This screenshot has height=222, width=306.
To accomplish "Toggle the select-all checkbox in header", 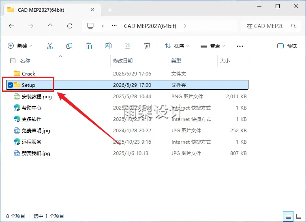I will [x=13, y=60].
